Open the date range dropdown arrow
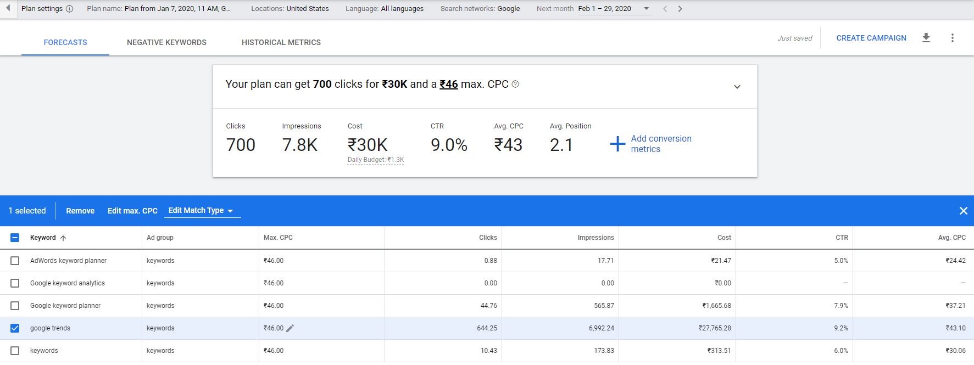This screenshot has width=974, height=365. pos(647,9)
